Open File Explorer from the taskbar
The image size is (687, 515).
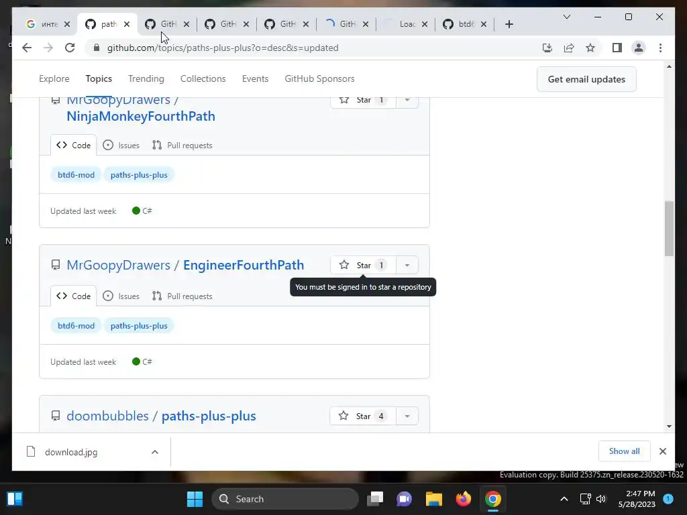click(x=434, y=499)
